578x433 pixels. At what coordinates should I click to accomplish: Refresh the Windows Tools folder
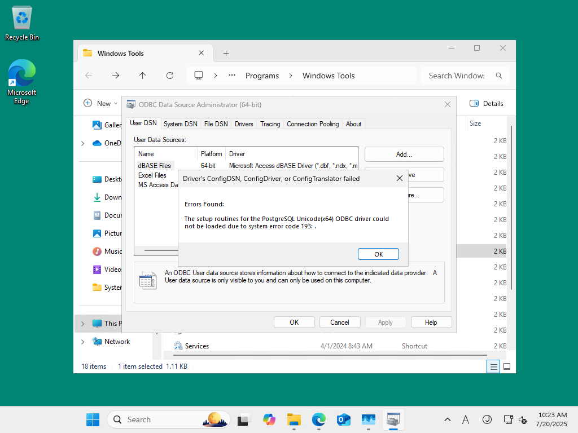tap(169, 76)
